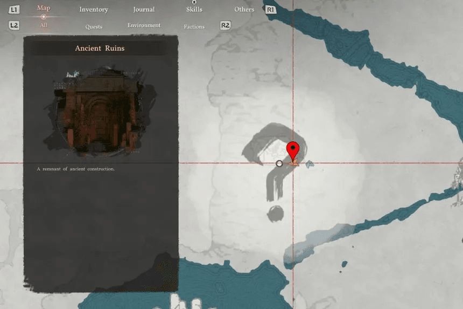Click the small circular map cursor
This screenshot has width=463, height=309.
[279, 163]
